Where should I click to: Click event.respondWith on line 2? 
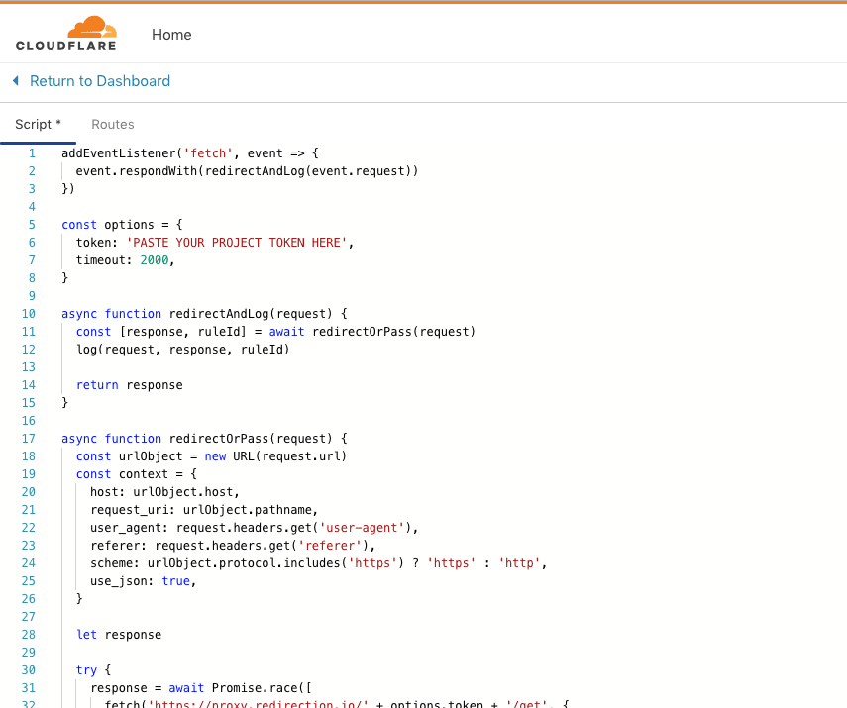(137, 171)
